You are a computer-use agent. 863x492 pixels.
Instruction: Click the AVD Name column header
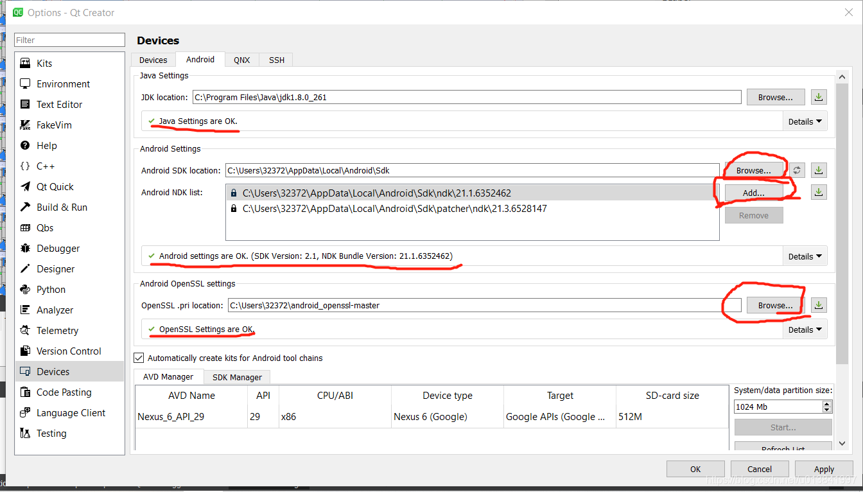pos(191,396)
